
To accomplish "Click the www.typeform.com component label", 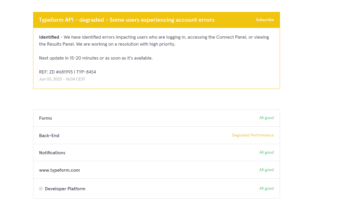I will click(59, 170).
